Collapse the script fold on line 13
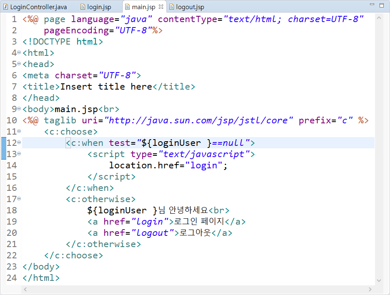390x295 pixels. click(19, 154)
